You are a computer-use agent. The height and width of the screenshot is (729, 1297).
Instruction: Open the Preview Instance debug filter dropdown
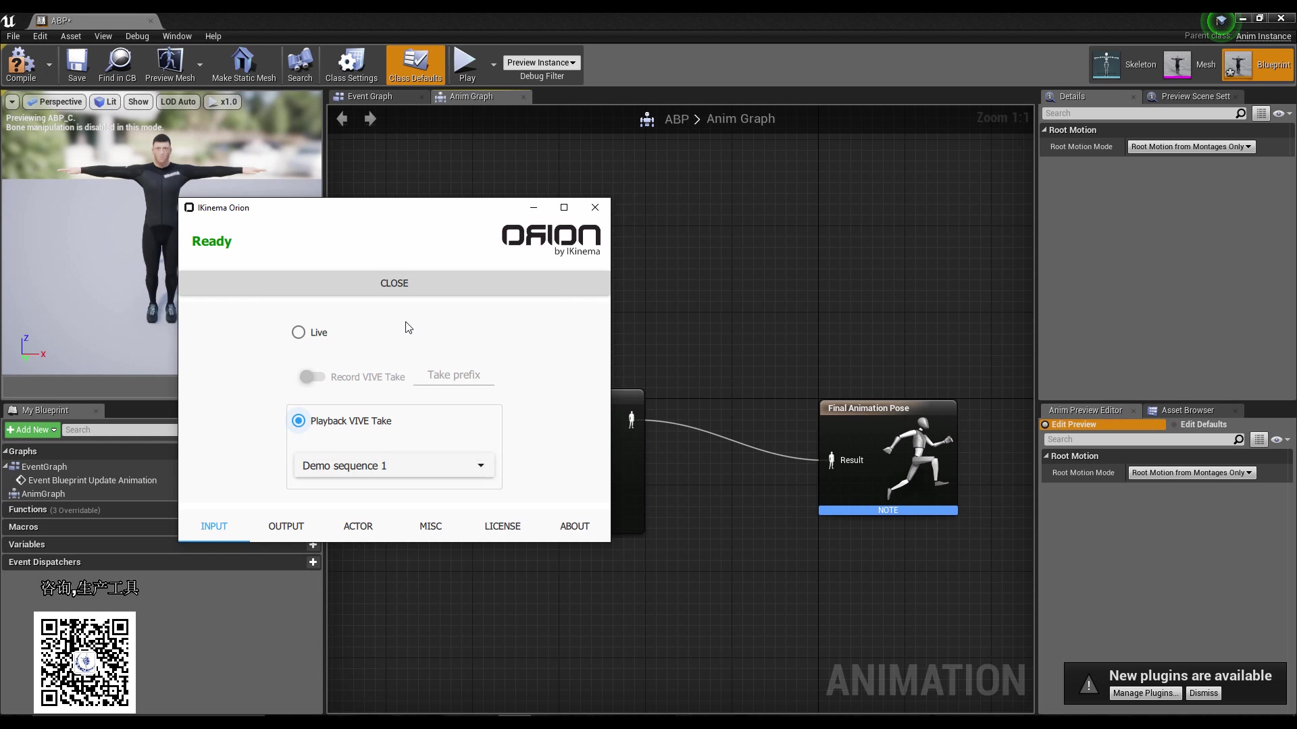pyautogui.click(x=542, y=63)
